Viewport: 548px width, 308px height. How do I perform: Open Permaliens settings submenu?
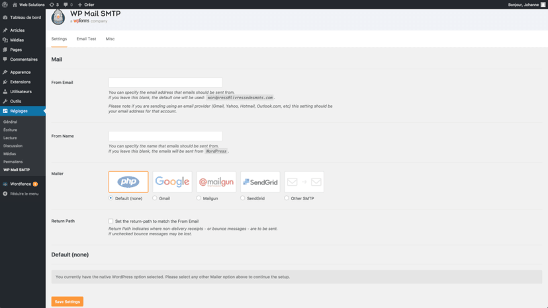(13, 162)
